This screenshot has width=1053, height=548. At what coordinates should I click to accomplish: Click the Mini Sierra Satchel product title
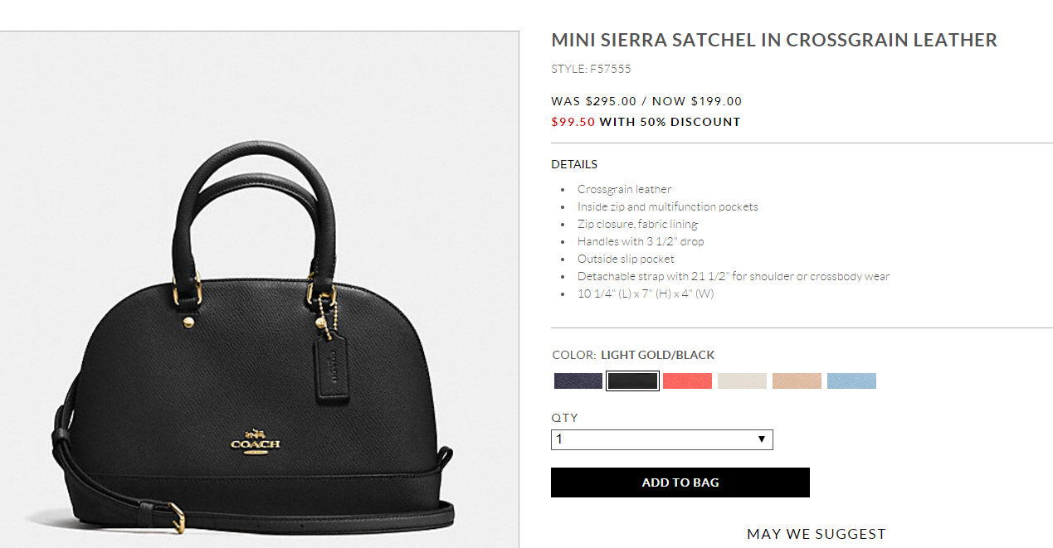click(773, 40)
